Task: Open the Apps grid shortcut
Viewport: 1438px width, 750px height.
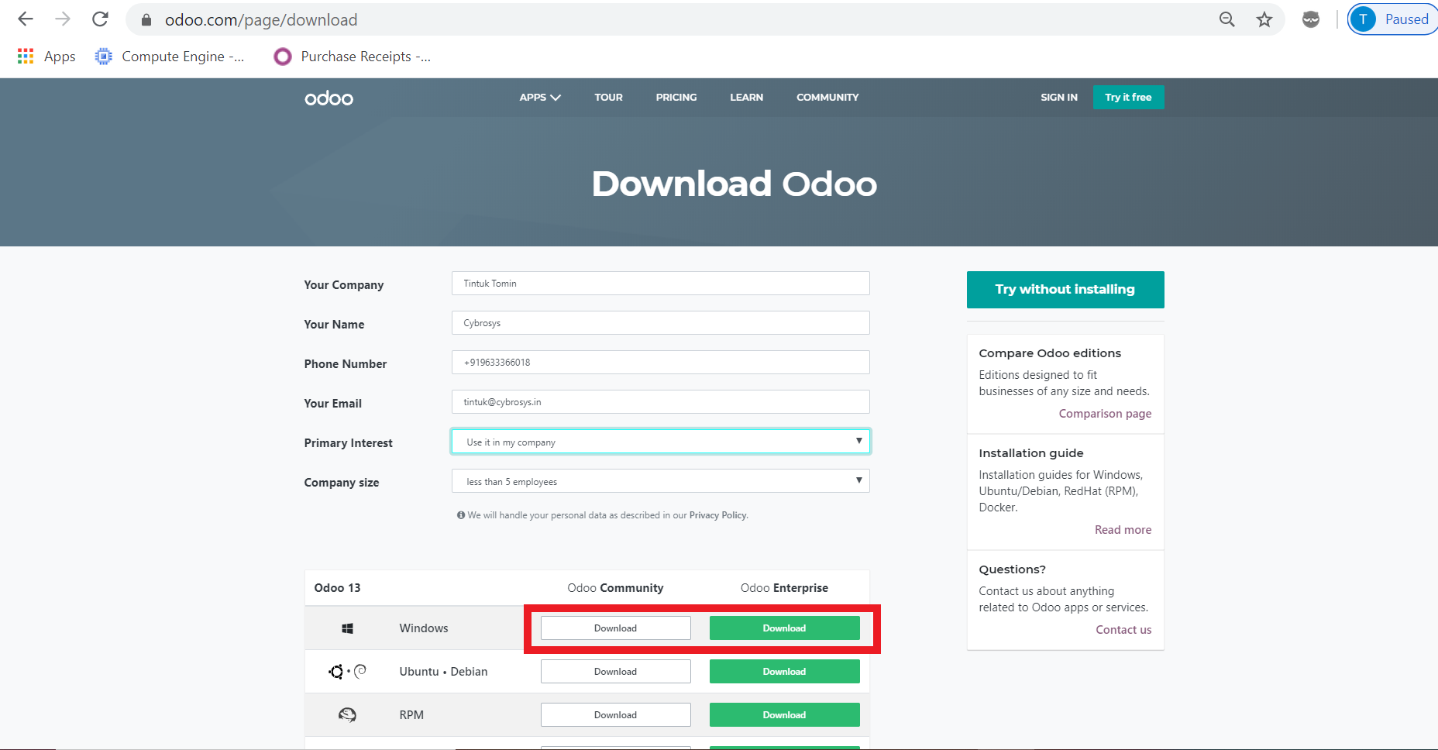Action: pos(46,57)
